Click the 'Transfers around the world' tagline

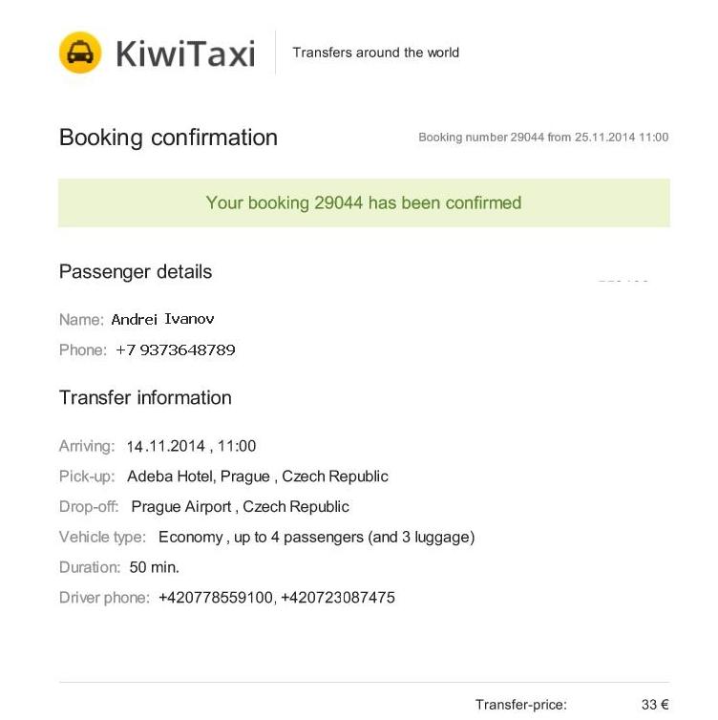pos(376,53)
